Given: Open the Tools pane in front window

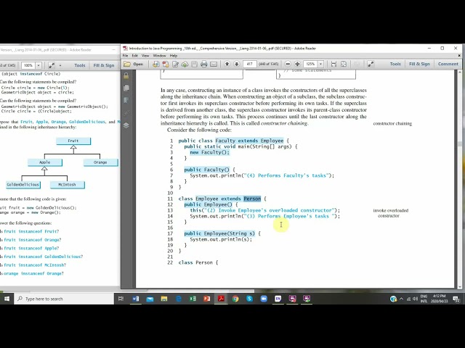Looking at the screenshot, I should pyautogui.click(x=395, y=64).
